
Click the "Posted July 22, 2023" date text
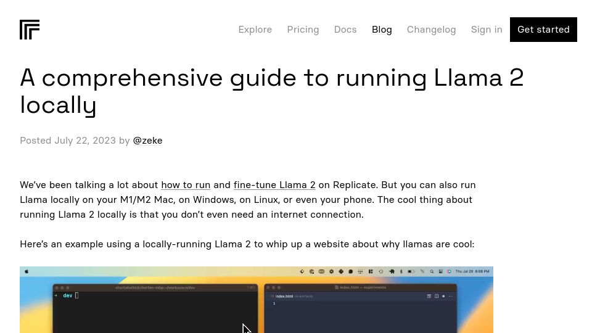(x=68, y=141)
